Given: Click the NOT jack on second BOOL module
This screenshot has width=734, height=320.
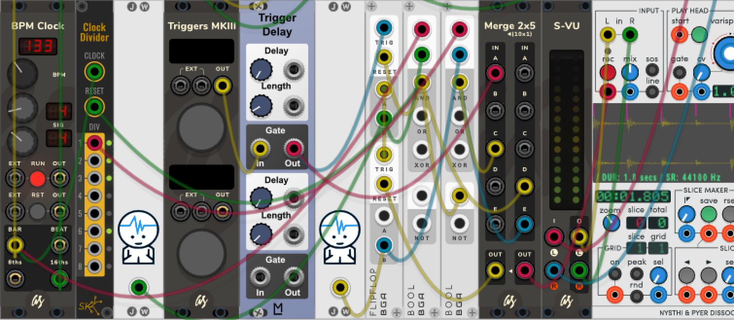Looking at the screenshot, I should pyautogui.click(x=459, y=224).
